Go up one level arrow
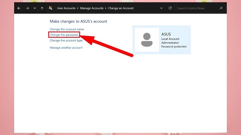The width and height of the screenshot is (241, 135). coord(42,8)
